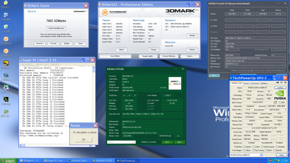Click the Super PI vertical scrollbar up arrow
Viewport: 290px width, 163px height.
pyautogui.click(x=94, y=68)
